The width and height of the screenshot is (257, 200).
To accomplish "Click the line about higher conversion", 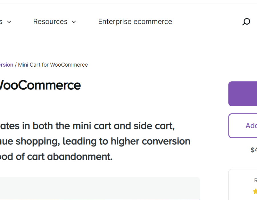I will [x=95, y=141].
